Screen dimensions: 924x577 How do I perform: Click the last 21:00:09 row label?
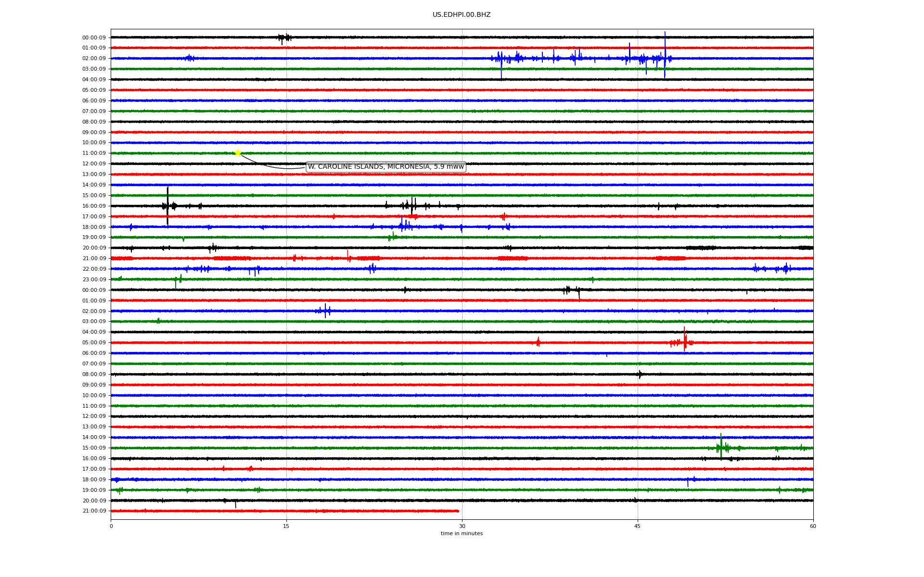pyautogui.click(x=94, y=511)
